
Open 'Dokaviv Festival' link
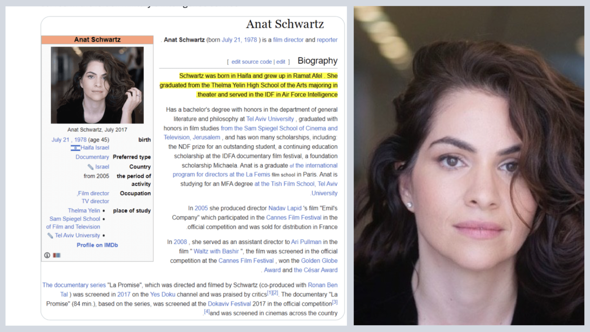229,304
